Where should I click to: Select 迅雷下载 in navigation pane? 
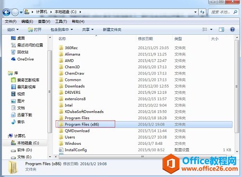21,115
